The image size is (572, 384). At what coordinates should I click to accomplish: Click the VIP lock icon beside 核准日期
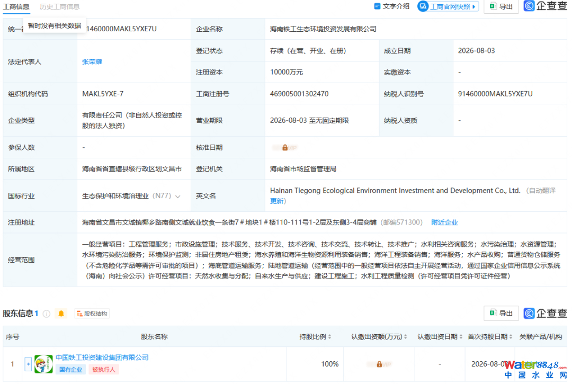pos(285,148)
